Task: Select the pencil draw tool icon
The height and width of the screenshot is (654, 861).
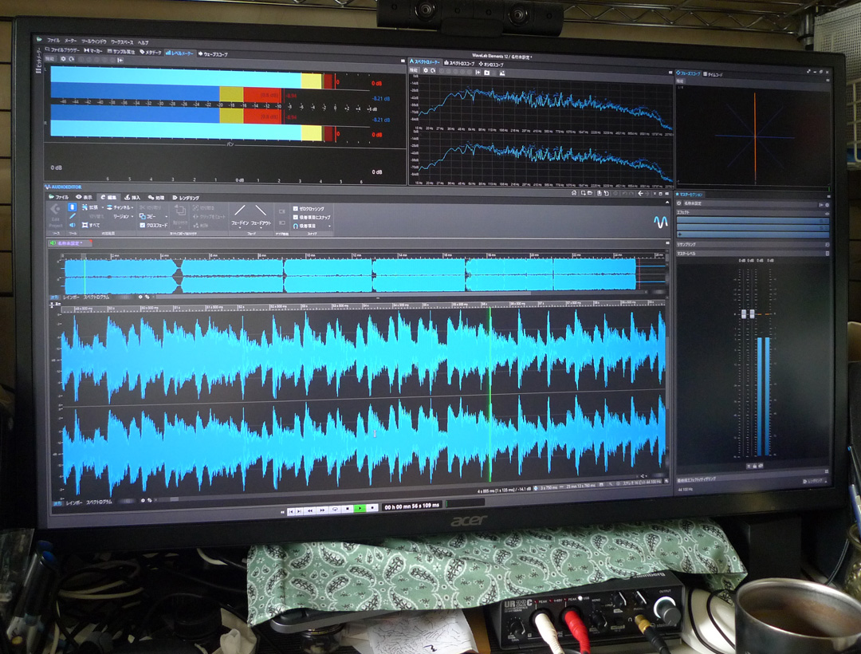Action: coord(72,216)
